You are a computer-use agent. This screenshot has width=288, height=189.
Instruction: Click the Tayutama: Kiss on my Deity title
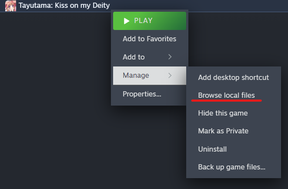64,6
